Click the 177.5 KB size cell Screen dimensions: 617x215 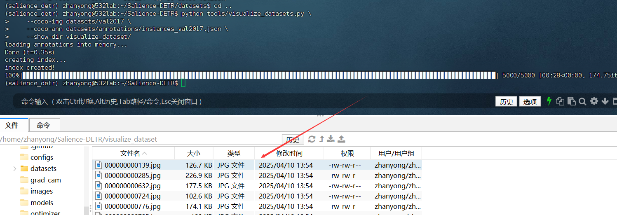(199, 186)
